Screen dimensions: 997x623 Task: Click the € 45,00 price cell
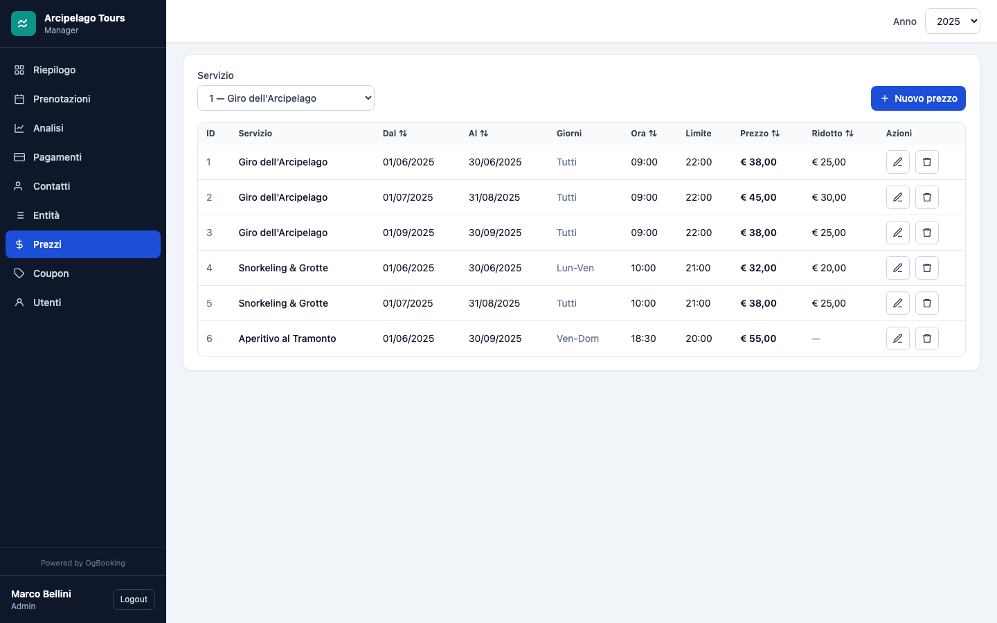click(758, 197)
